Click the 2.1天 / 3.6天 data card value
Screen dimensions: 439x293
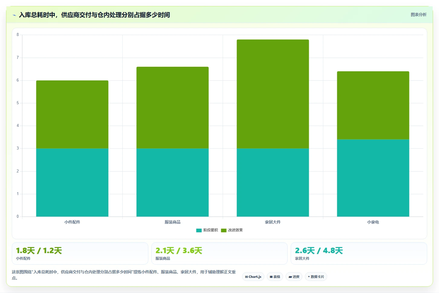(179, 251)
